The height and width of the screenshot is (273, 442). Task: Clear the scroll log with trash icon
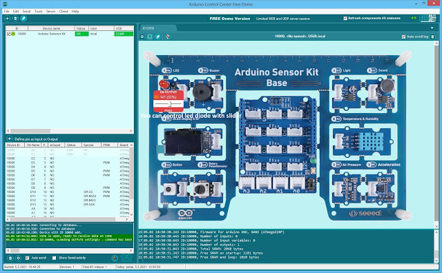coord(433,37)
